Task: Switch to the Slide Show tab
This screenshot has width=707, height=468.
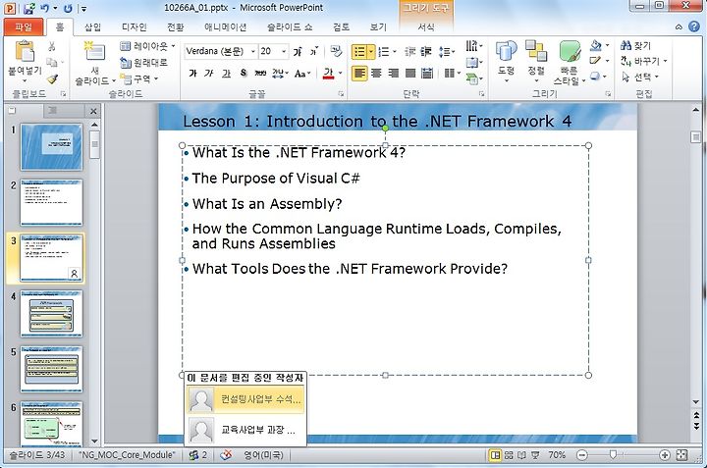Action: click(x=289, y=27)
